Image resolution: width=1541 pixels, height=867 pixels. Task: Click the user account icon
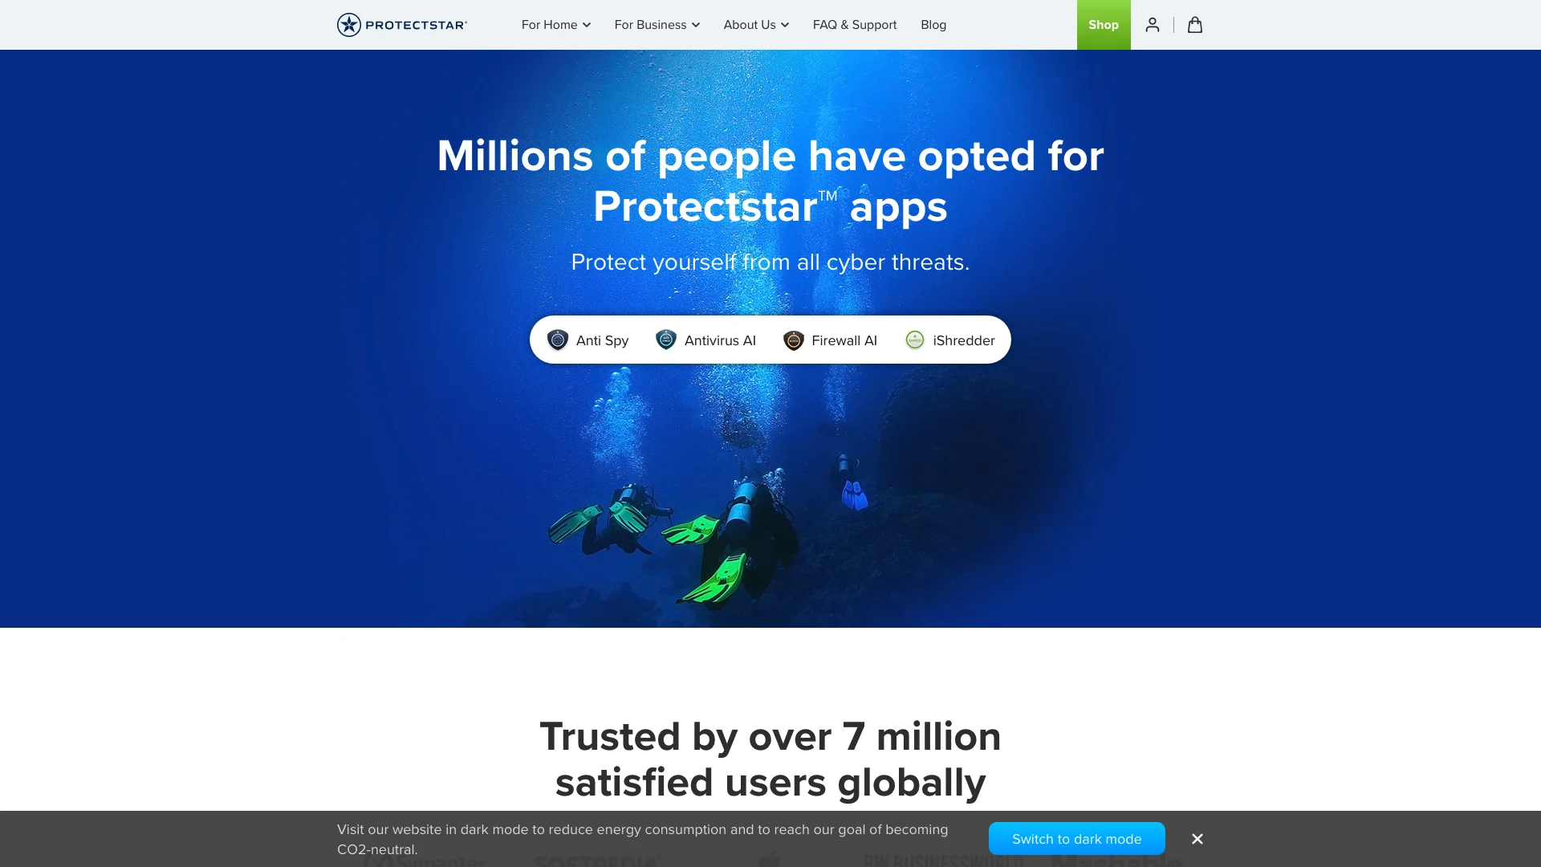click(1153, 24)
